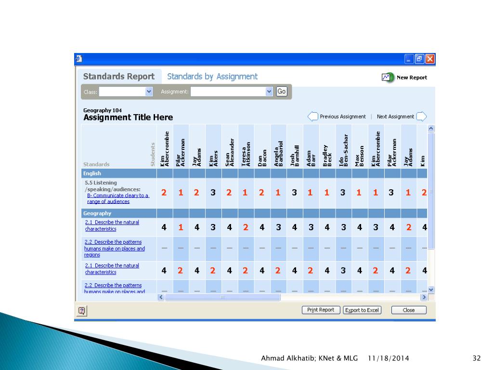
Task: Switch to the Standards Report tab
Action: pos(119,77)
